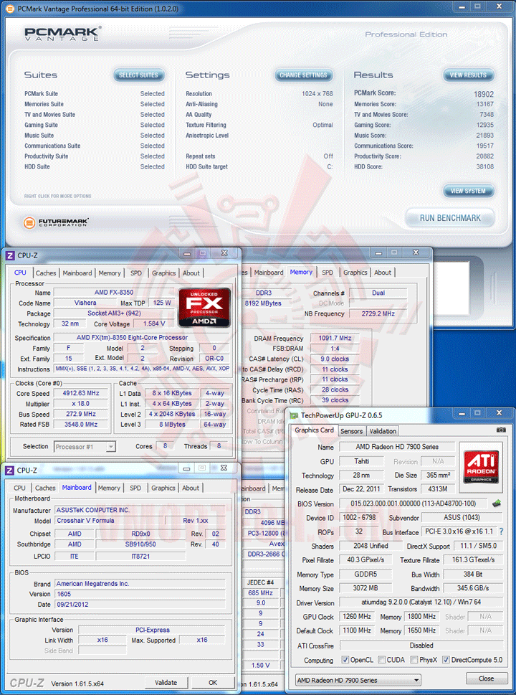
Task: Select Memory tab in CPU-Z Mainboard window
Action: pos(109,488)
